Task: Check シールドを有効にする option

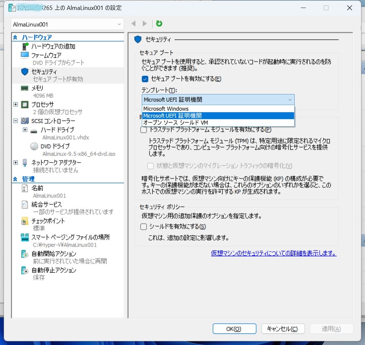Action: click(x=143, y=227)
